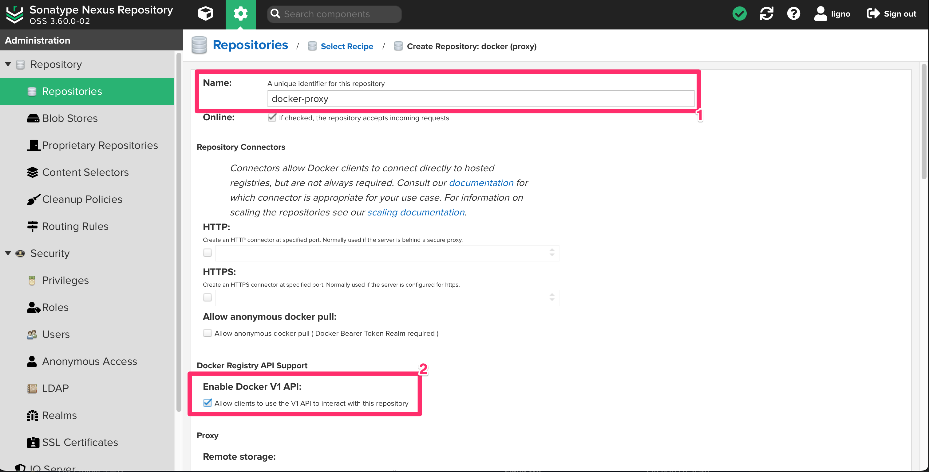Enable the HTTPS connector checkbox

pos(208,297)
